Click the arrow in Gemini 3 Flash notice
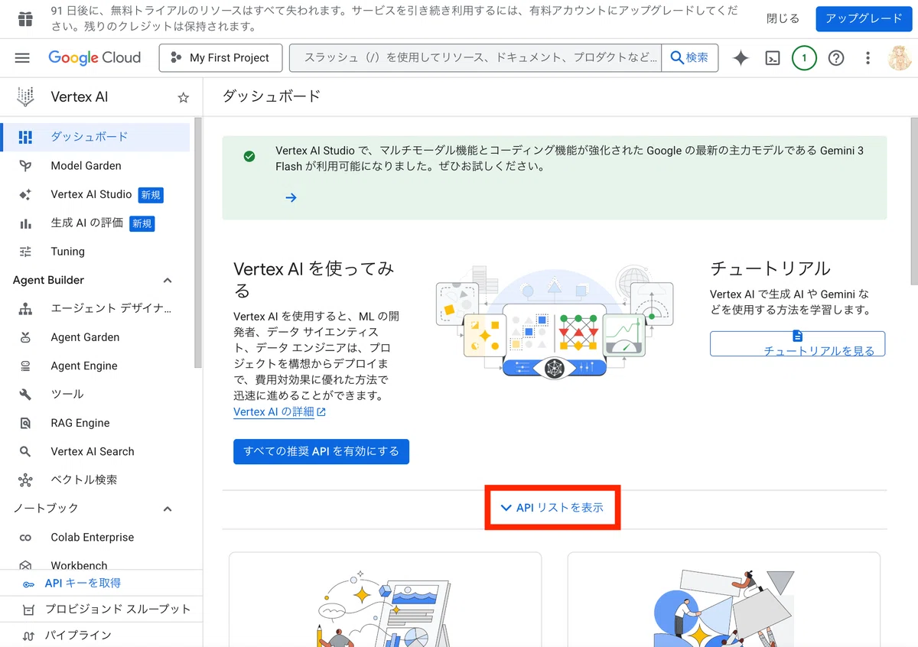 291,197
